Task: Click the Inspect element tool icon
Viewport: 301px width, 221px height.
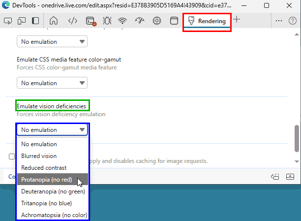Action: tap(8, 21)
